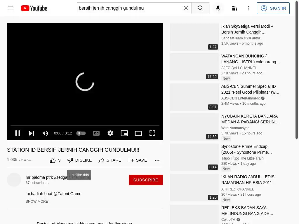The image size is (299, 224).
Task: Open the channel avatar of mr paloma ptrk
Action: pos(14,180)
